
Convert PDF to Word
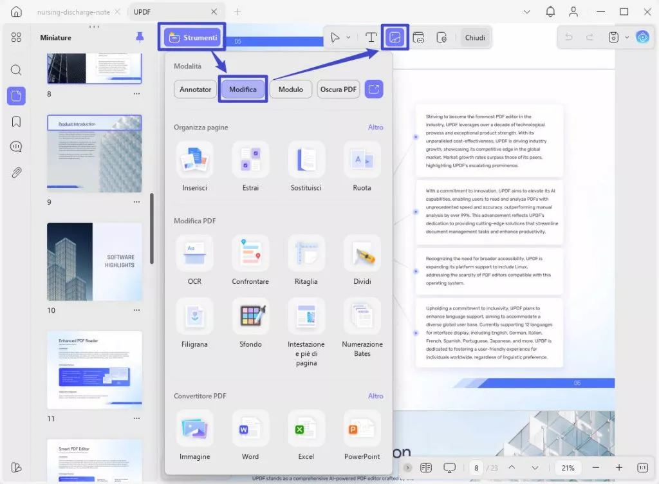coord(250,429)
